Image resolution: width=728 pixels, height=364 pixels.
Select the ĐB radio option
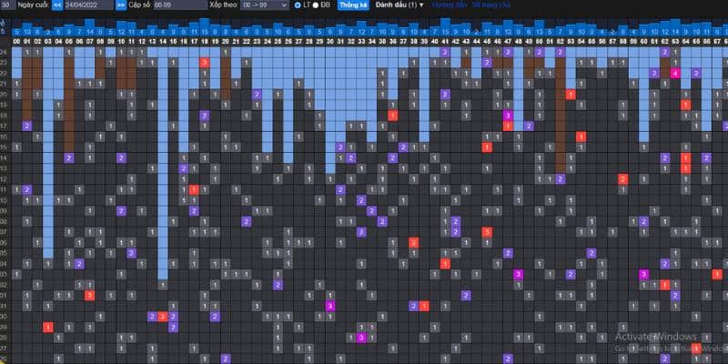(316, 5)
